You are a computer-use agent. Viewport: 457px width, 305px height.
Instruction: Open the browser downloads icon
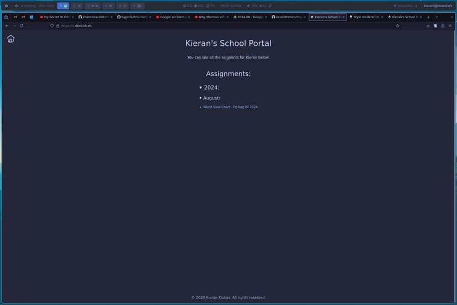428,25
